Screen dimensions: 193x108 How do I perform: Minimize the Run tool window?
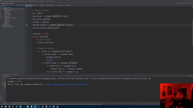[192, 76]
